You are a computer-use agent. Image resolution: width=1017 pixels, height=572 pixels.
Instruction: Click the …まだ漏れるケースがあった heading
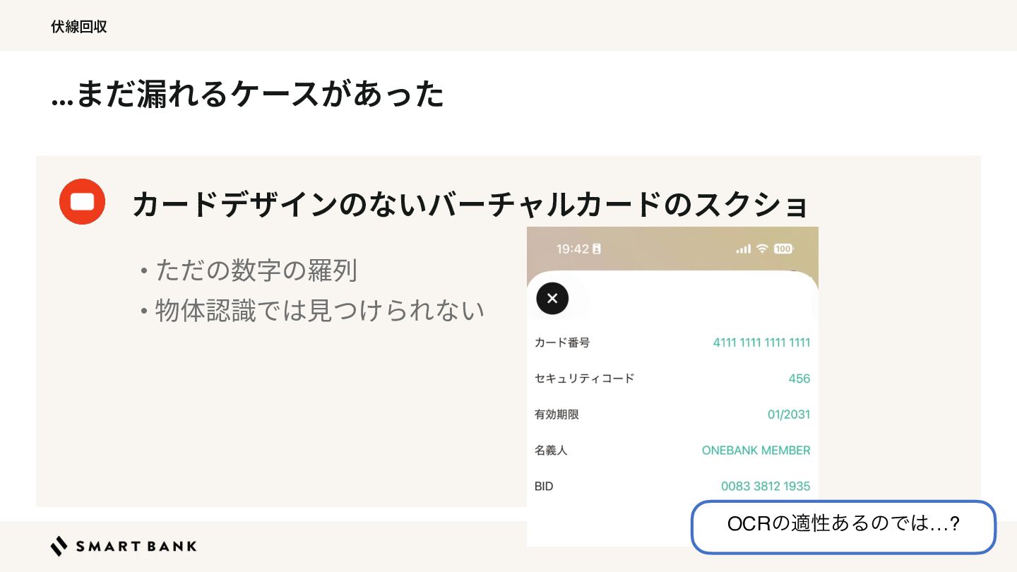[247, 95]
